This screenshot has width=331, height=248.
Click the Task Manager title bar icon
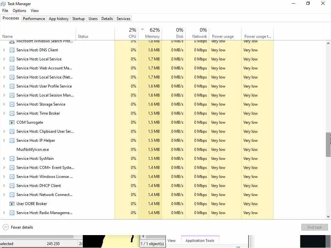(3, 4)
